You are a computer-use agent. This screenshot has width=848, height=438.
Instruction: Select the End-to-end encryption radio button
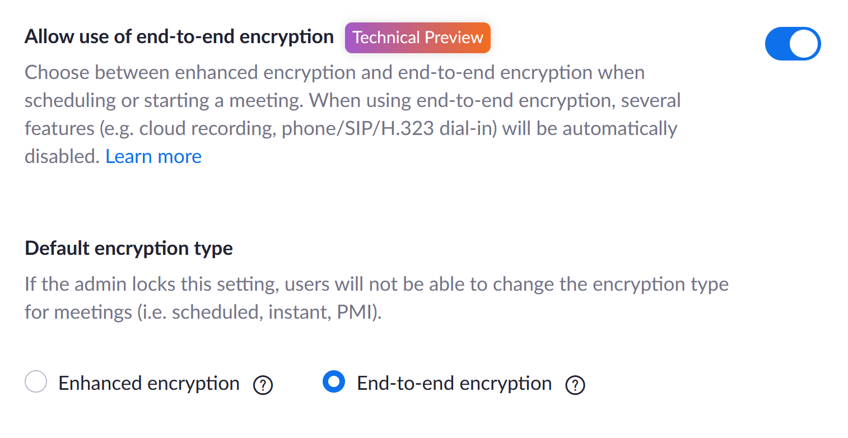[x=334, y=382]
